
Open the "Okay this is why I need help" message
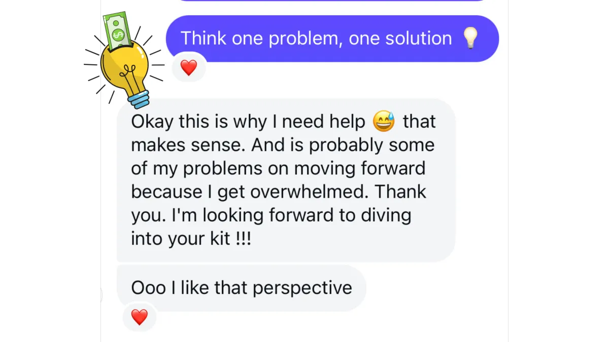click(286, 180)
